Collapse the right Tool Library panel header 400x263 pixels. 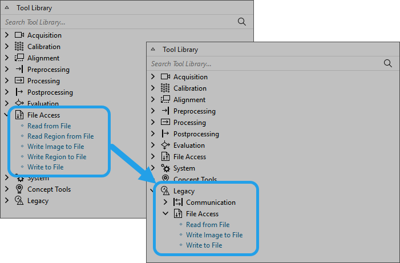[153, 50]
